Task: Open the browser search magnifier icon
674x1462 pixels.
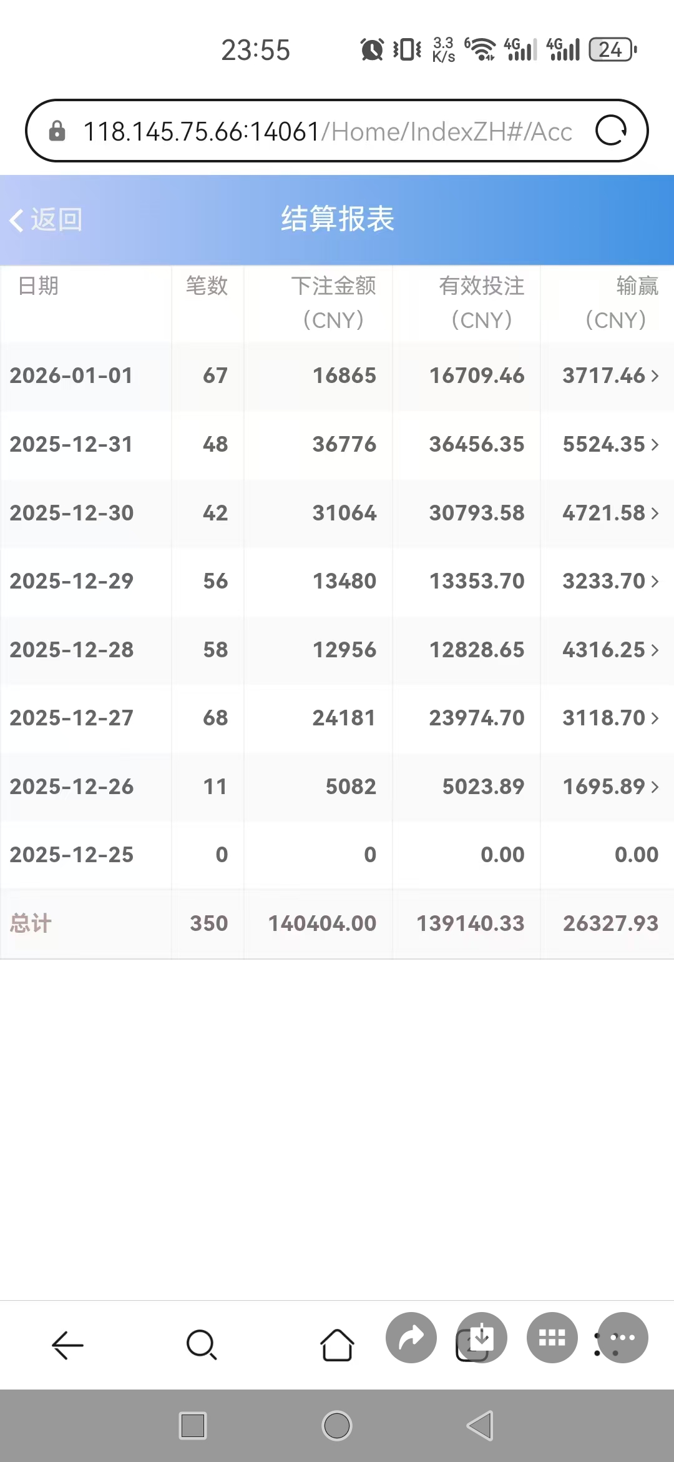Action: [202, 1345]
